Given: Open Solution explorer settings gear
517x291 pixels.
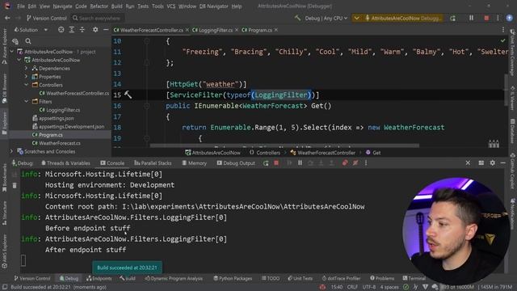Looking at the screenshot, I should (x=95, y=30).
